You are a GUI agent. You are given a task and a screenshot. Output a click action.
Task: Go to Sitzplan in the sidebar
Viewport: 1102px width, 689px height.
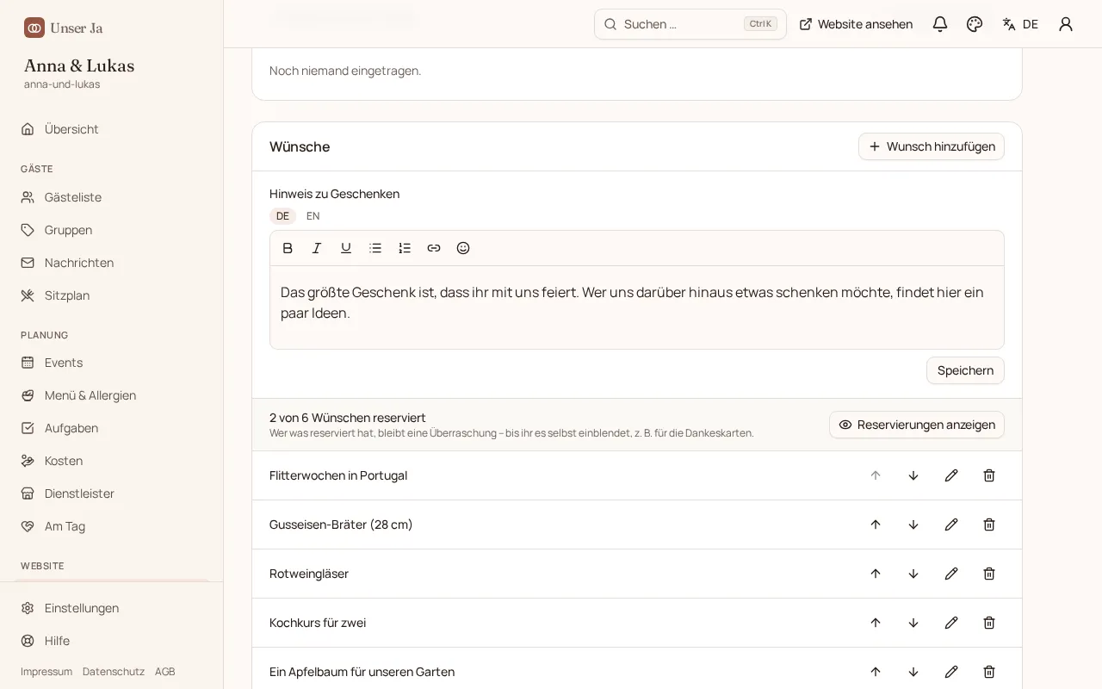coord(112,295)
